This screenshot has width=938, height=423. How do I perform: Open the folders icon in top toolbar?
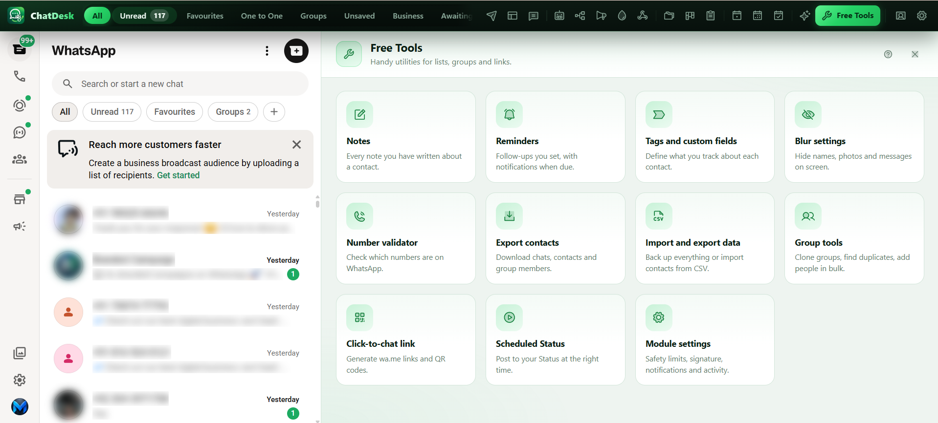669,16
